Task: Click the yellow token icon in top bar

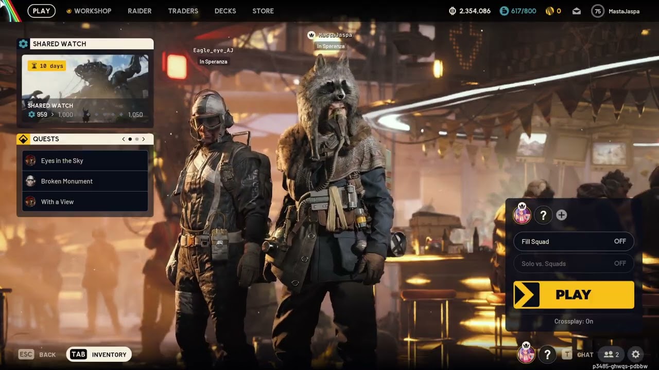Action: tap(549, 11)
